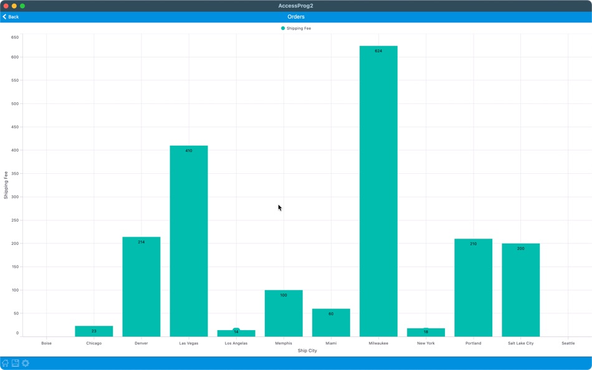This screenshot has width=592, height=370.
Task: Click the Miami axis label
Action: [331, 343]
